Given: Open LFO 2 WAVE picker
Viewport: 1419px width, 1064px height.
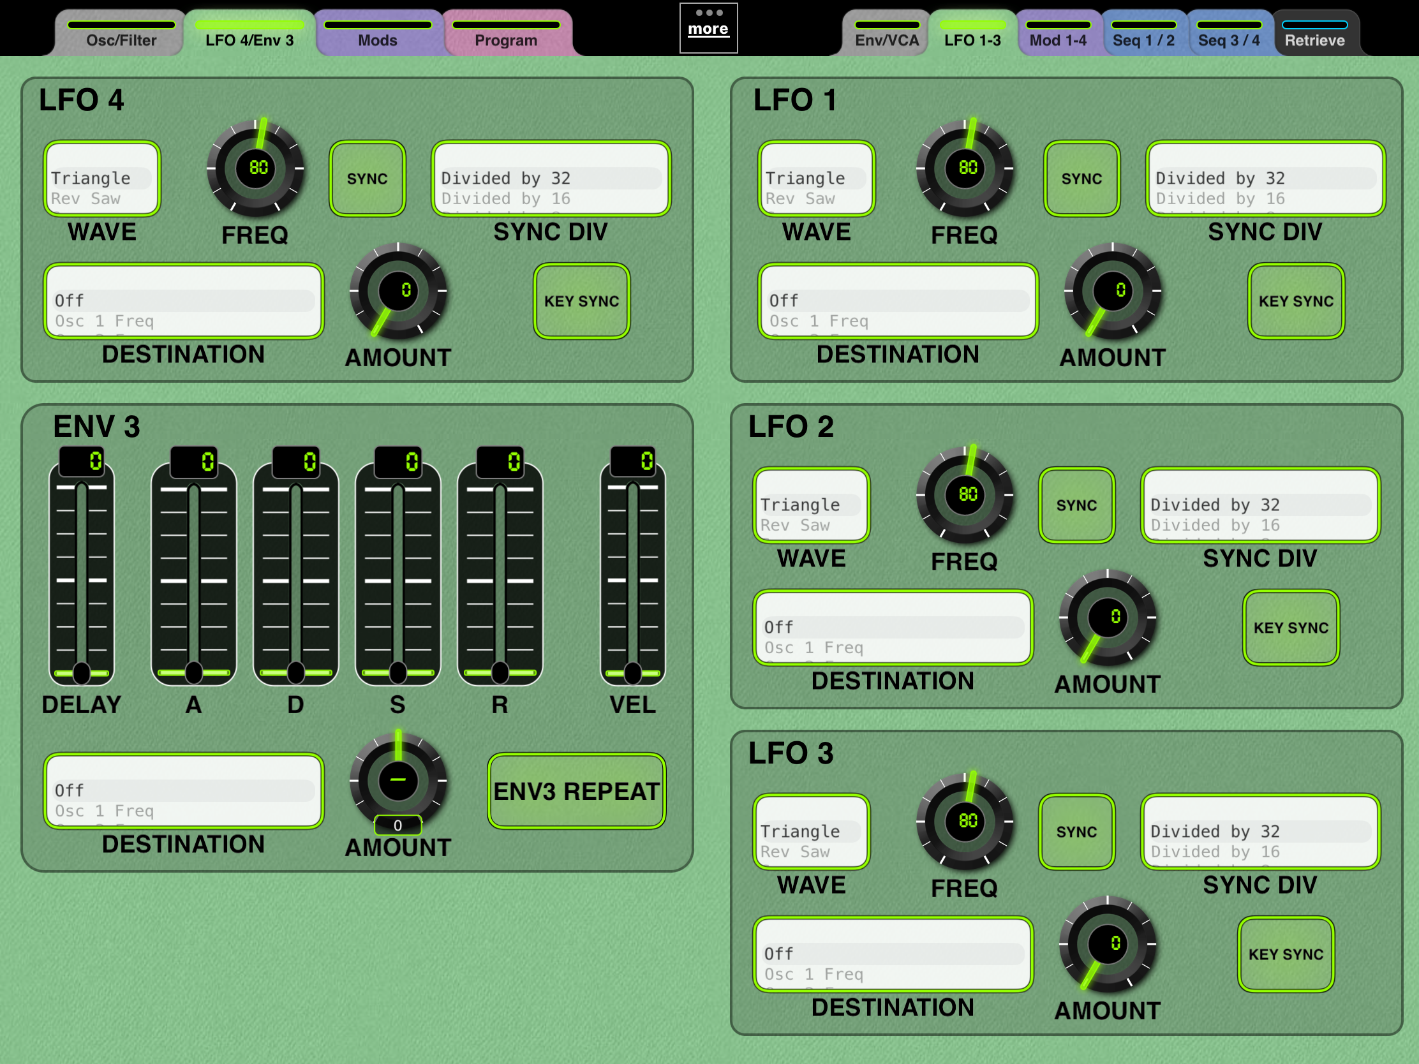Looking at the screenshot, I should click(x=811, y=505).
